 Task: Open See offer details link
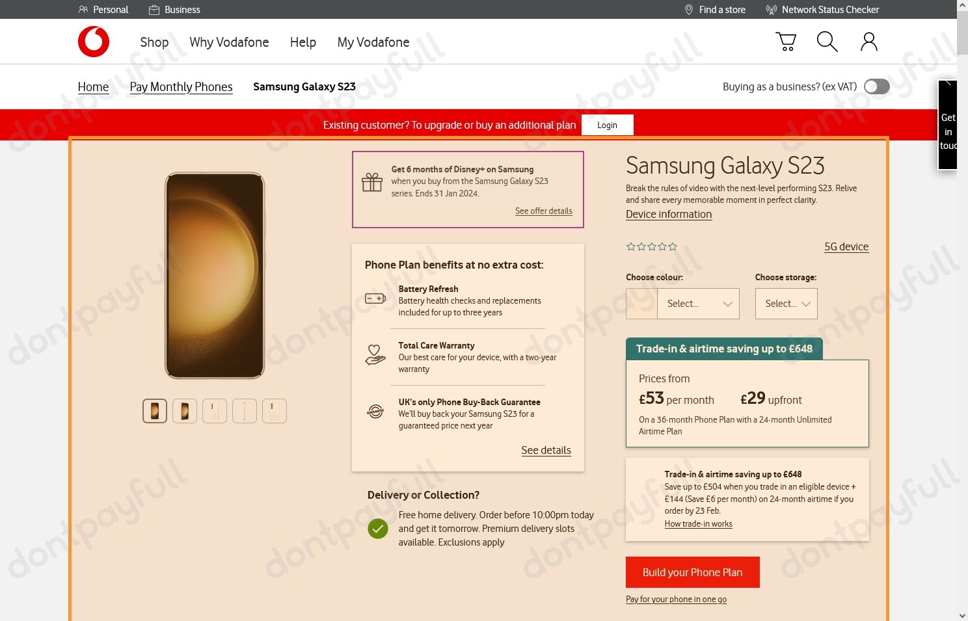[x=544, y=211]
